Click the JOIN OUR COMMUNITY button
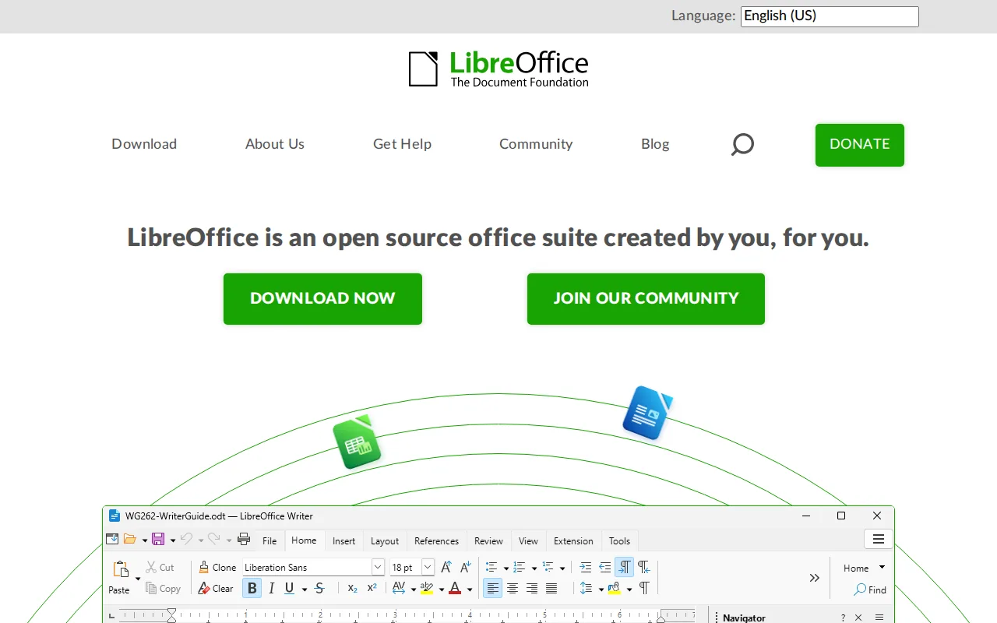 click(x=646, y=299)
